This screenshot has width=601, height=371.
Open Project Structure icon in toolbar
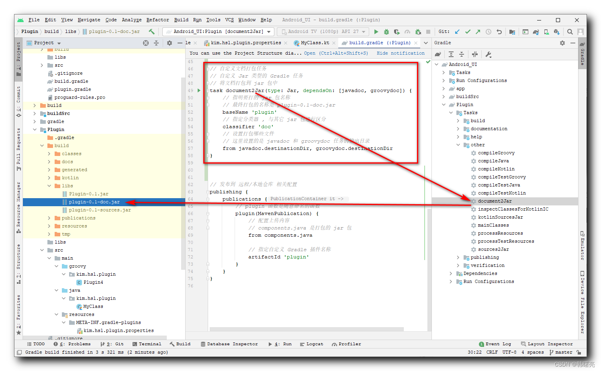click(512, 32)
